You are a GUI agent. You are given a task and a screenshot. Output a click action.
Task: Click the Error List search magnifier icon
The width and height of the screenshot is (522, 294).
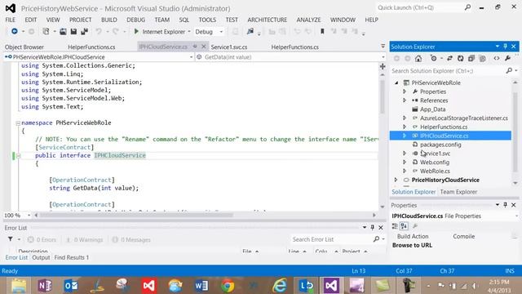coord(376,239)
